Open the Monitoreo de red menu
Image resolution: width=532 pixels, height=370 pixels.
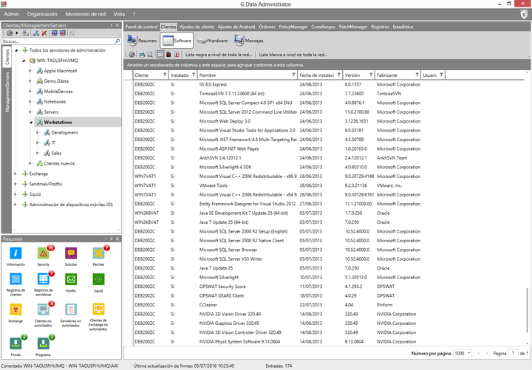tap(86, 14)
